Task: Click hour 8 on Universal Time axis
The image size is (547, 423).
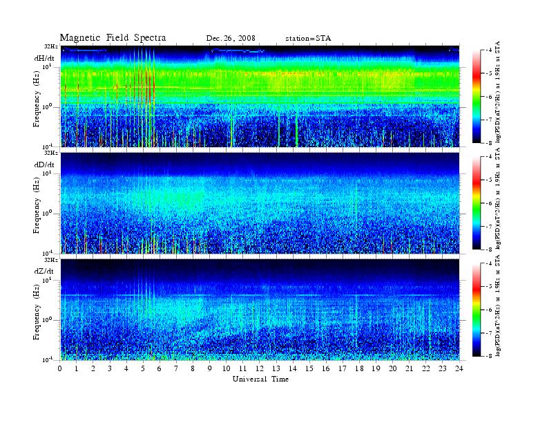Action: (x=193, y=368)
